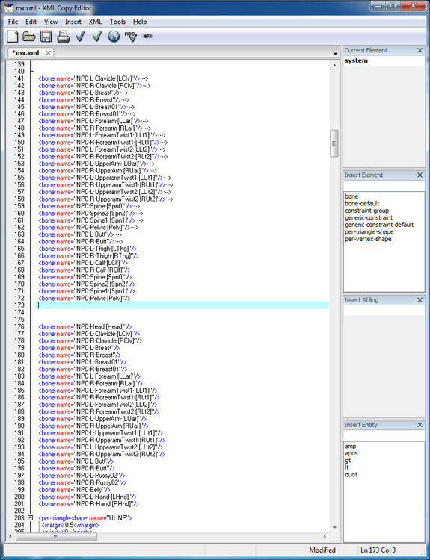Open the Help menu

[140, 22]
